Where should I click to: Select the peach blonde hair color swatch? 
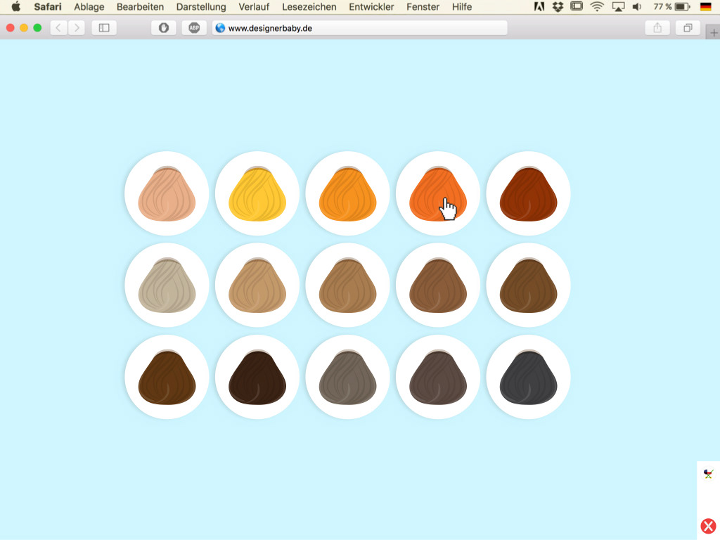pos(167,193)
